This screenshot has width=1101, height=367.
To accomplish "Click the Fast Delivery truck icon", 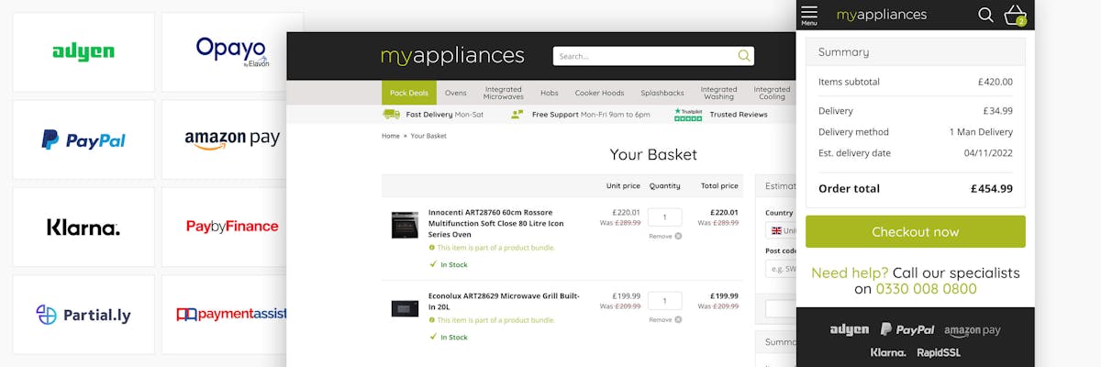I will coord(391,114).
